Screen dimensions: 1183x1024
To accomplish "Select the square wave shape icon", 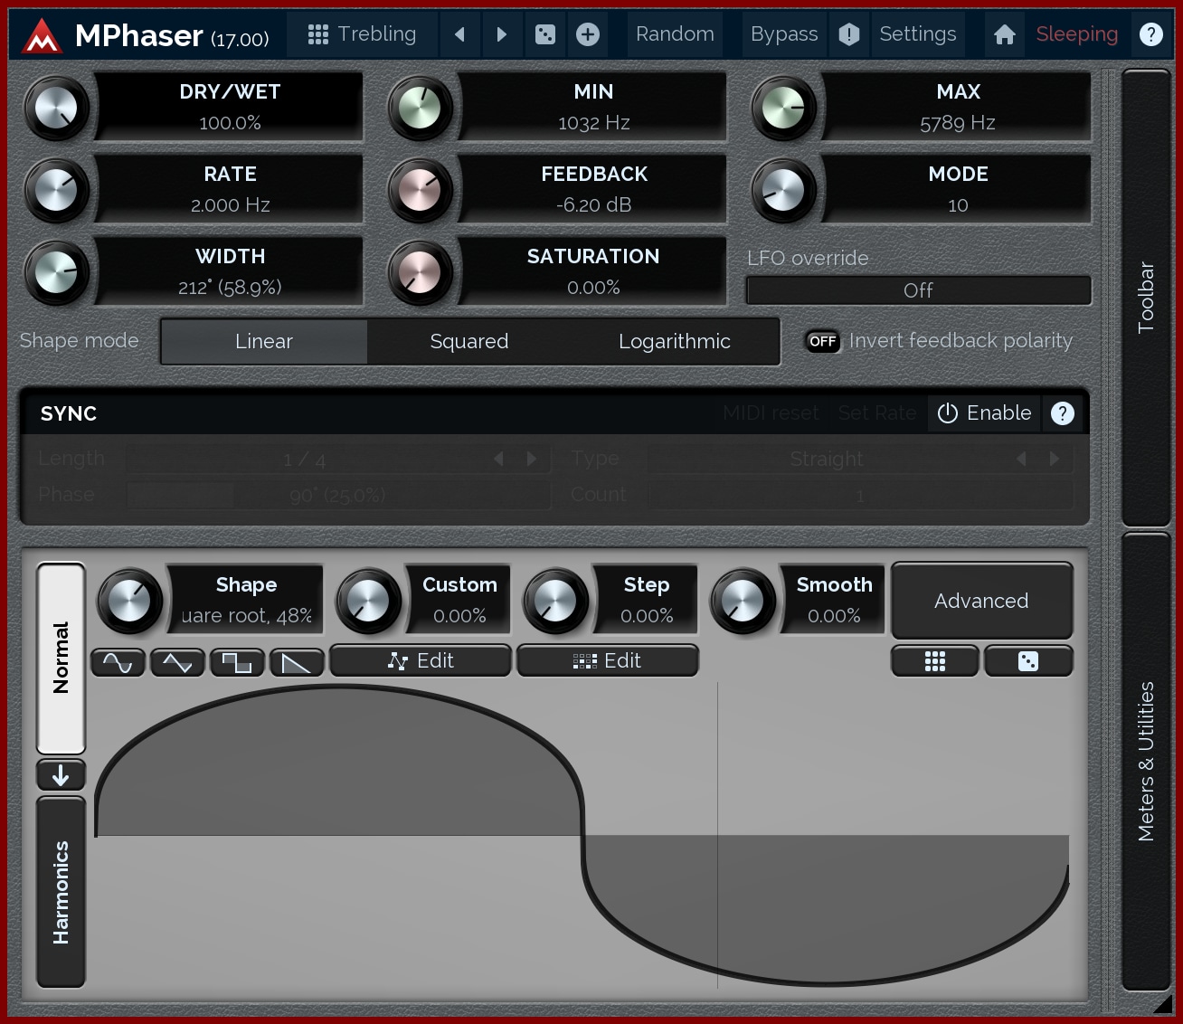I will [237, 663].
